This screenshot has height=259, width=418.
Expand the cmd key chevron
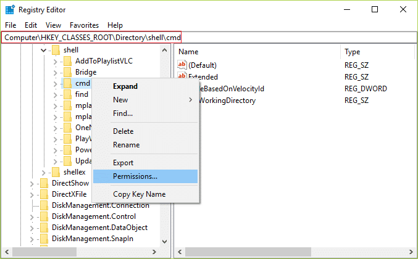coord(55,84)
